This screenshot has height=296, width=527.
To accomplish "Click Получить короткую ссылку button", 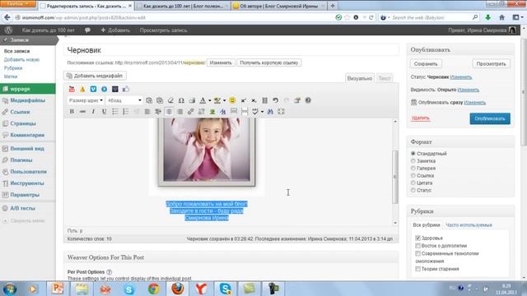I will coord(269,62).
